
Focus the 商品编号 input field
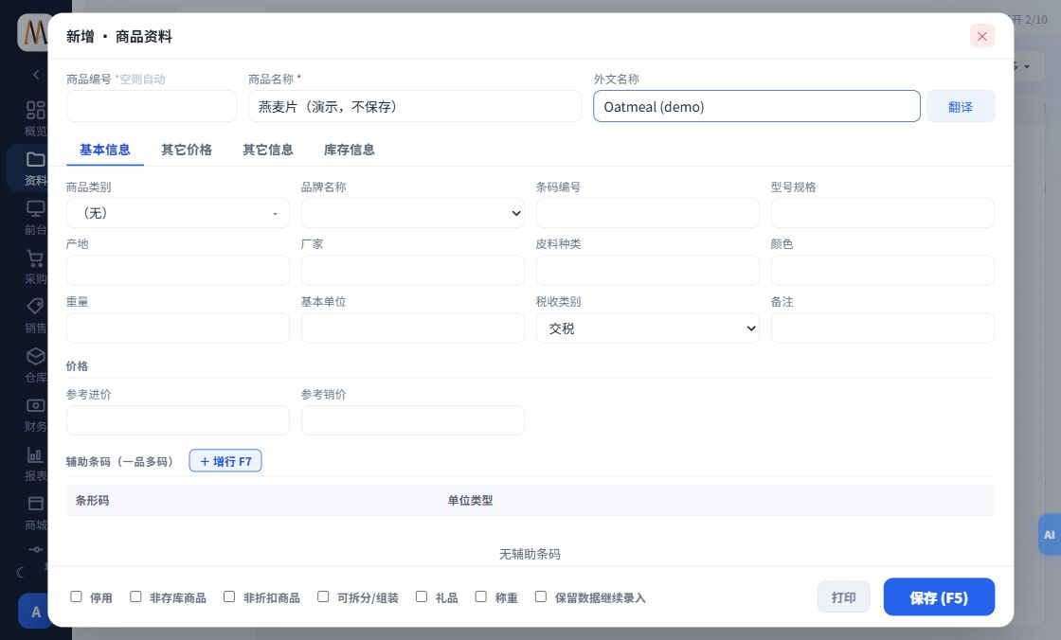click(x=152, y=107)
